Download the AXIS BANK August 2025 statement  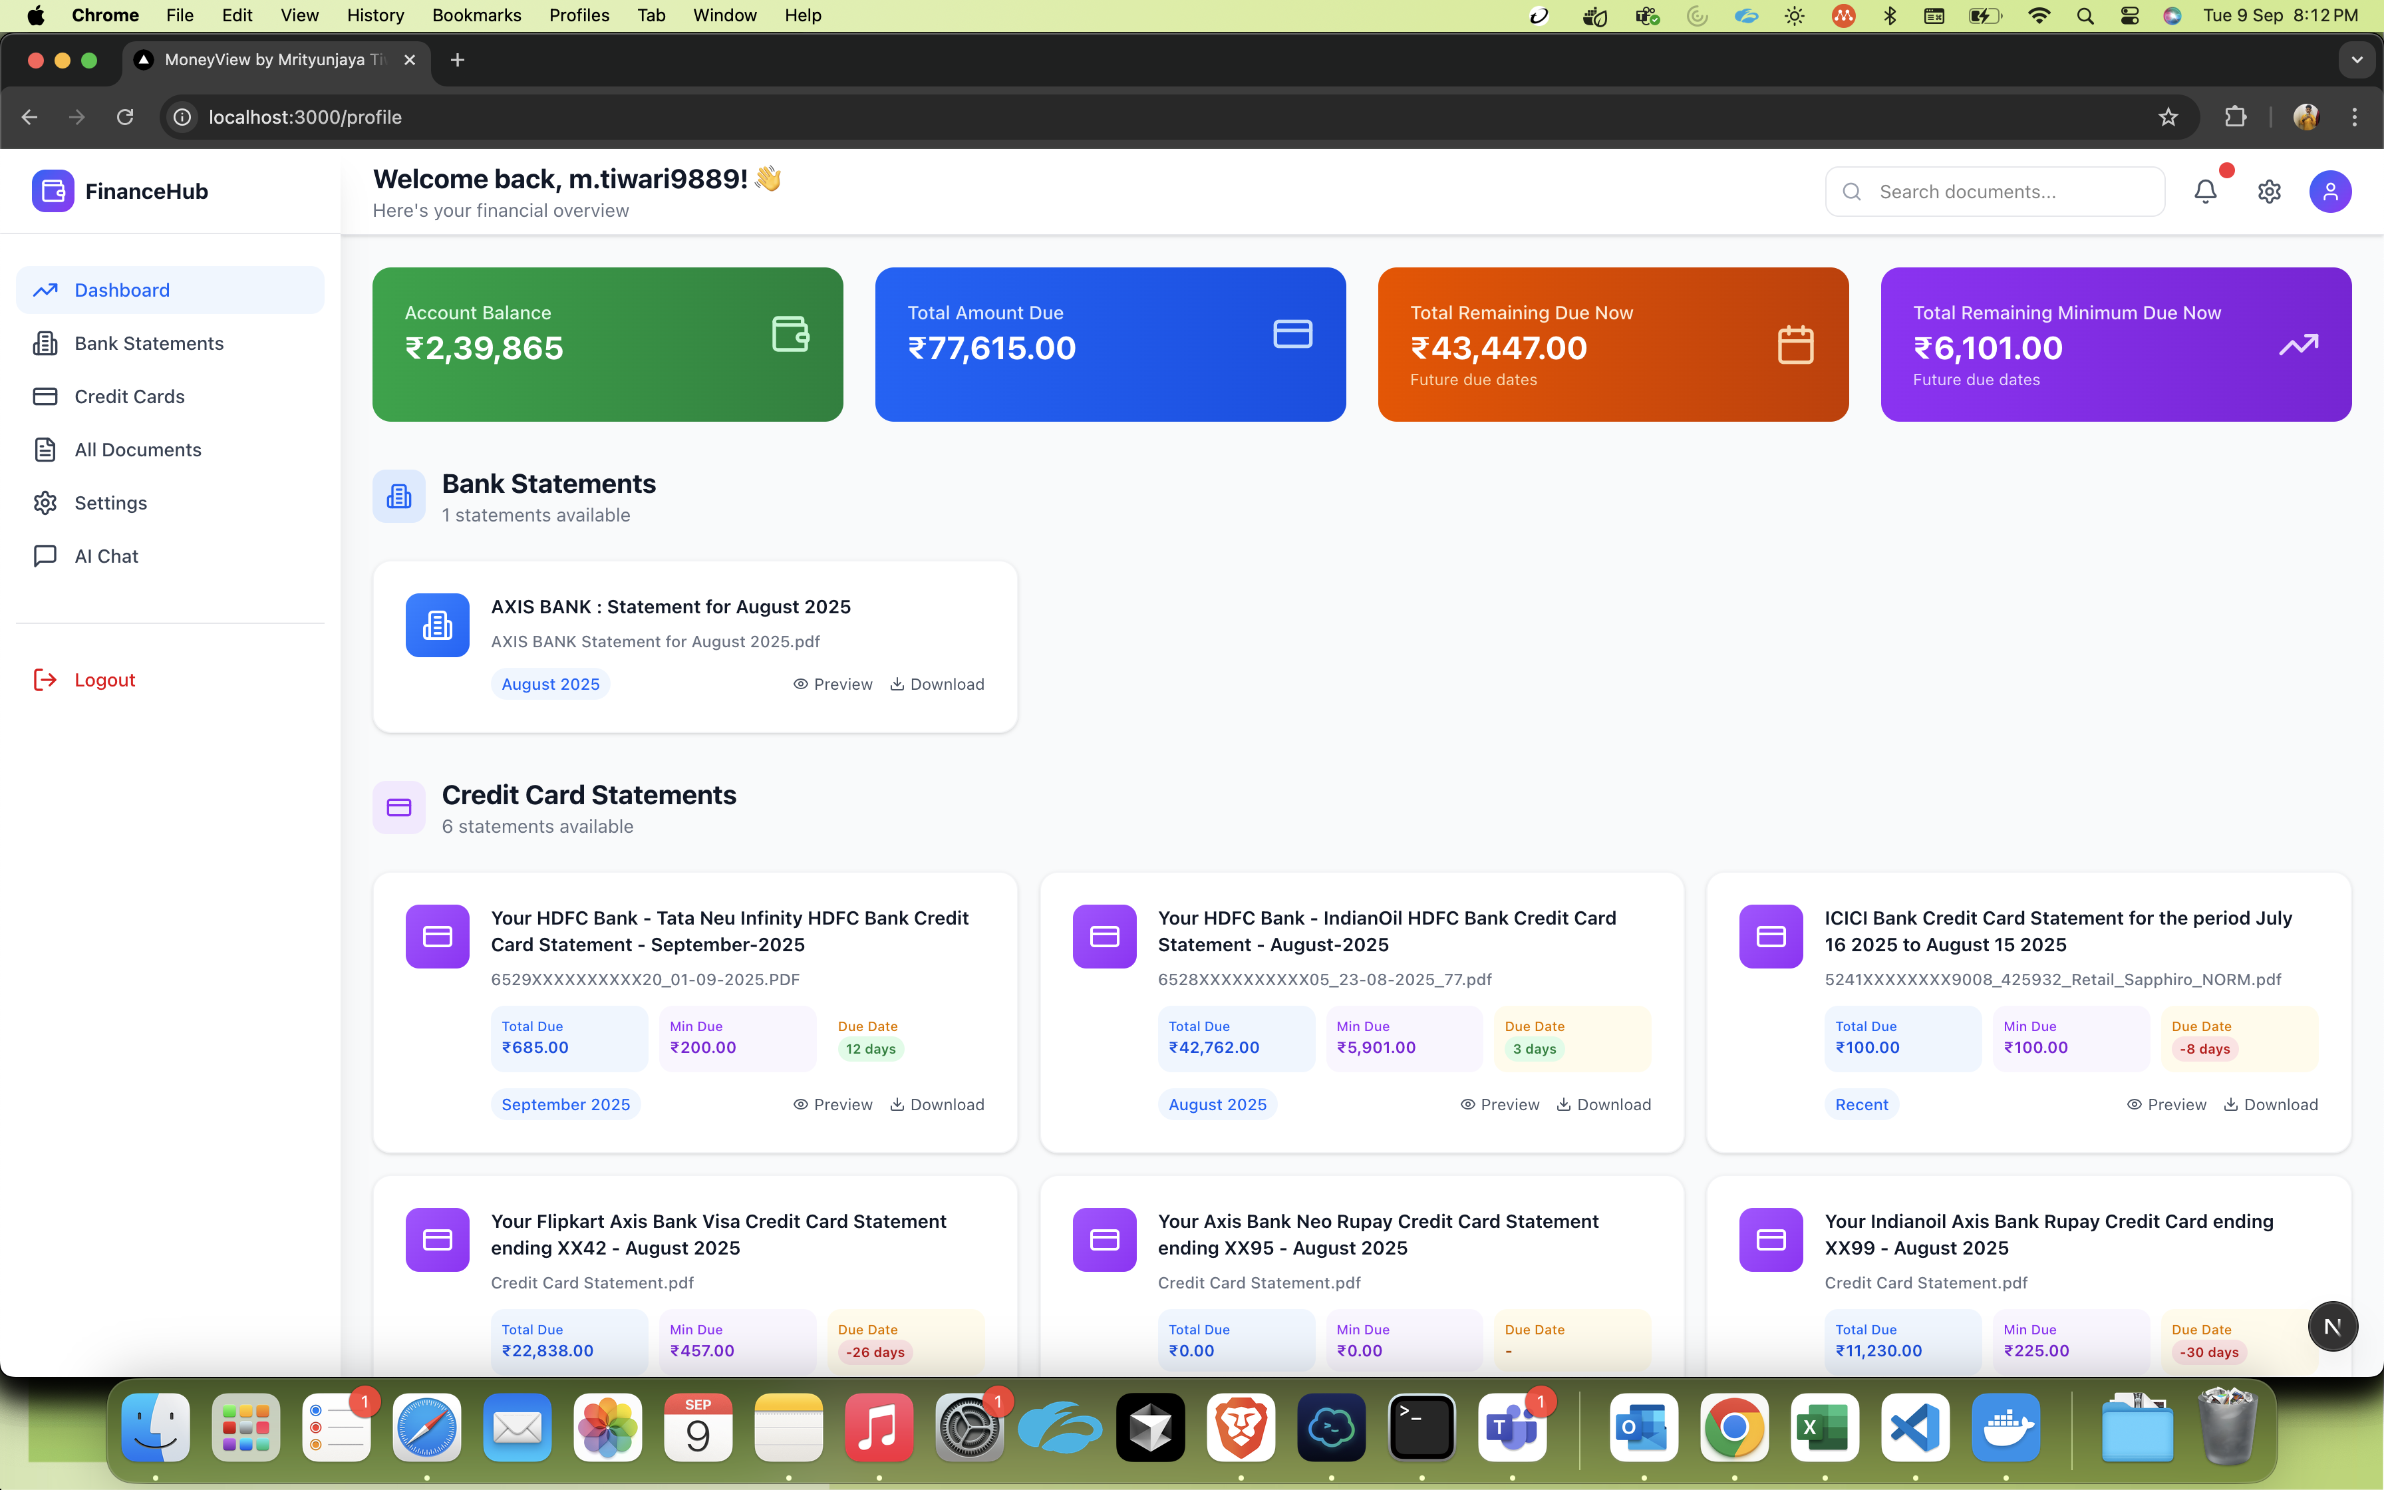(x=937, y=684)
